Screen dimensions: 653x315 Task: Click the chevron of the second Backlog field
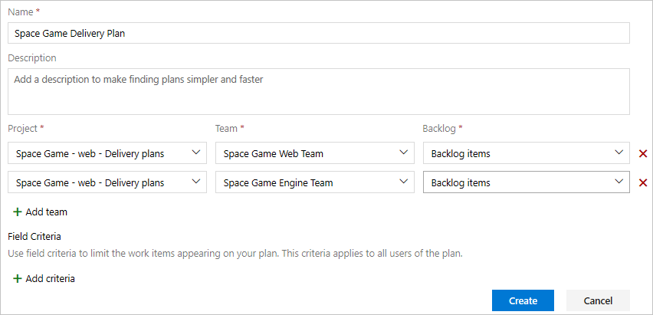coord(619,182)
